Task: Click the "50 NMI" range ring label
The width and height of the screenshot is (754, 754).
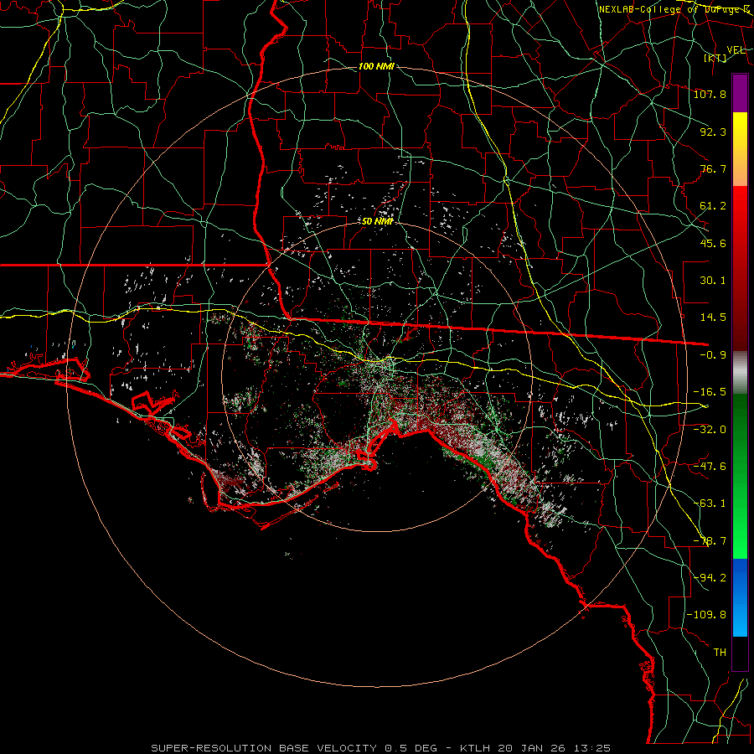Action: pyautogui.click(x=378, y=222)
